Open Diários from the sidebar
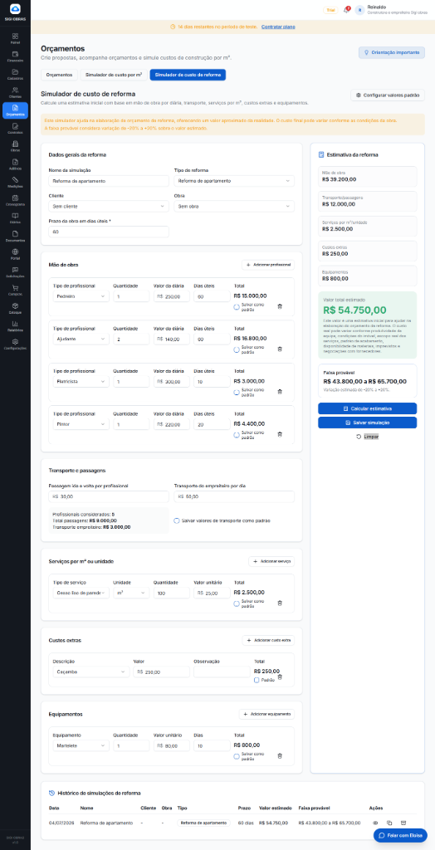Viewport: 435px width, 850px height. 15,218
